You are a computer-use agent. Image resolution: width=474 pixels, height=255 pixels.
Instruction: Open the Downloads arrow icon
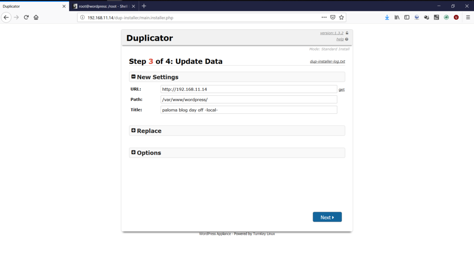click(x=387, y=18)
